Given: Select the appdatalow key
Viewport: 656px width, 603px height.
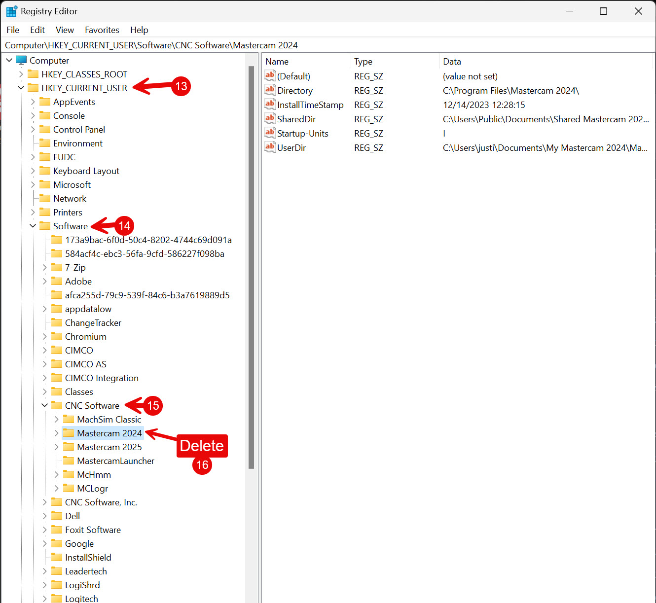Looking at the screenshot, I should 88,309.
